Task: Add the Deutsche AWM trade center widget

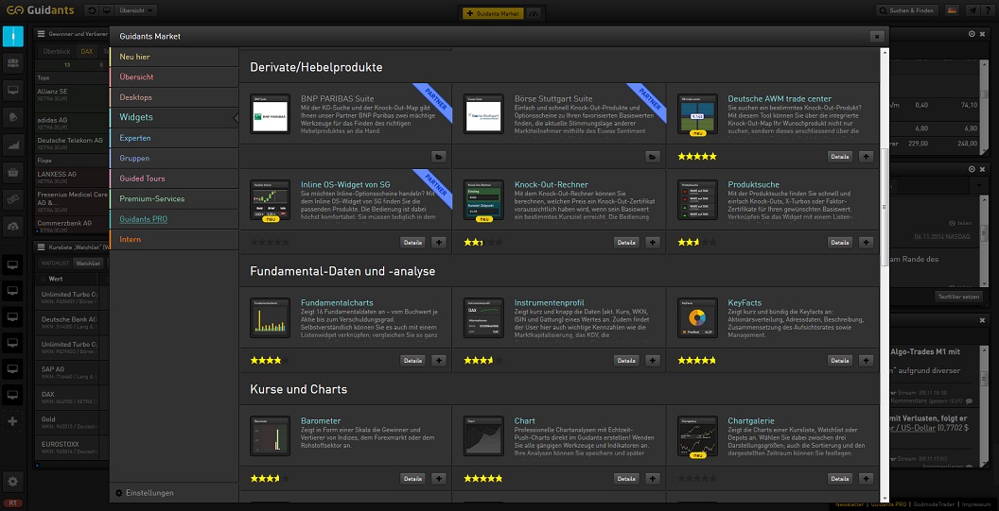Action: click(x=866, y=157)
